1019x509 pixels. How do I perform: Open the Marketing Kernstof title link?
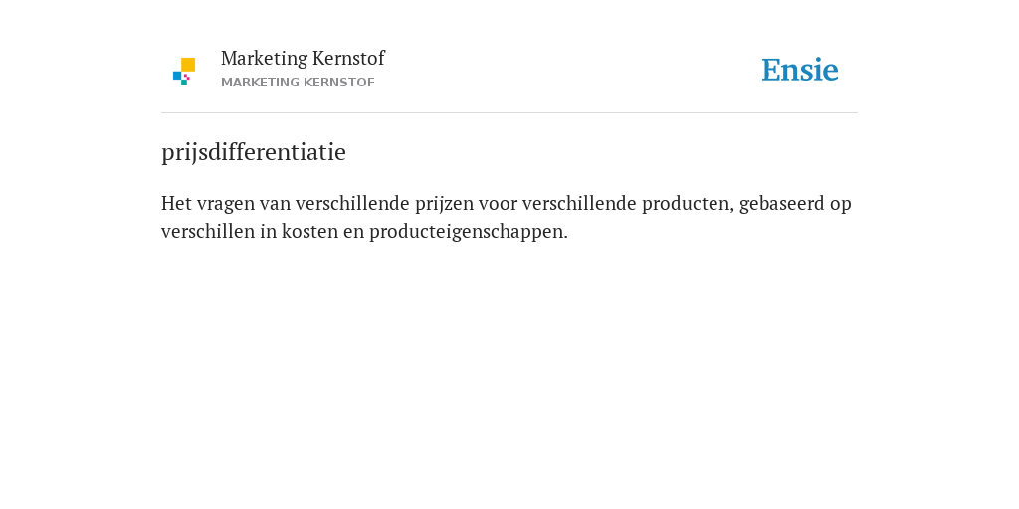303,58
